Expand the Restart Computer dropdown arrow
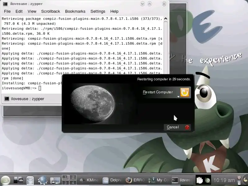The height and width of the screenshot is (186, 248). click(178, 96)
